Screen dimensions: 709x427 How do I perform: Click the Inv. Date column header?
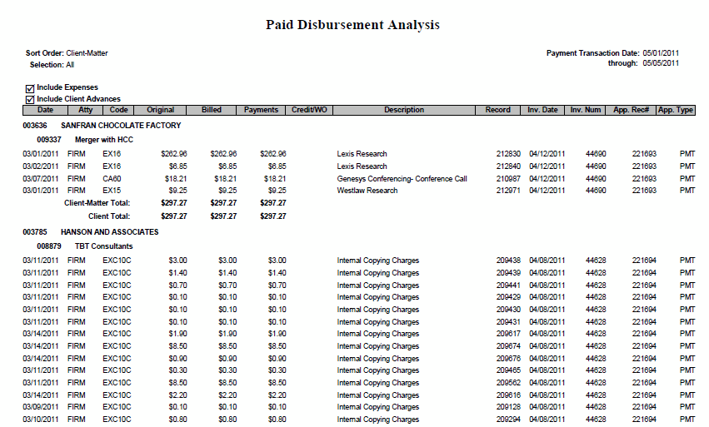(542, 110)
